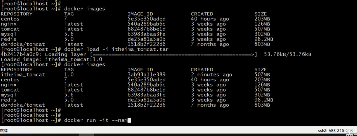Click image ID '1518b2f222d6' in the second listing

(147, 105)
